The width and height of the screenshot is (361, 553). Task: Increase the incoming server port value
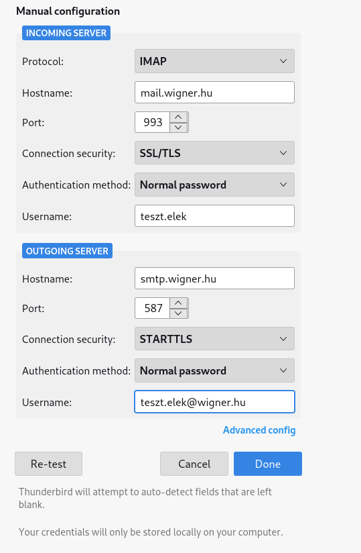click(x=178, y=117)
